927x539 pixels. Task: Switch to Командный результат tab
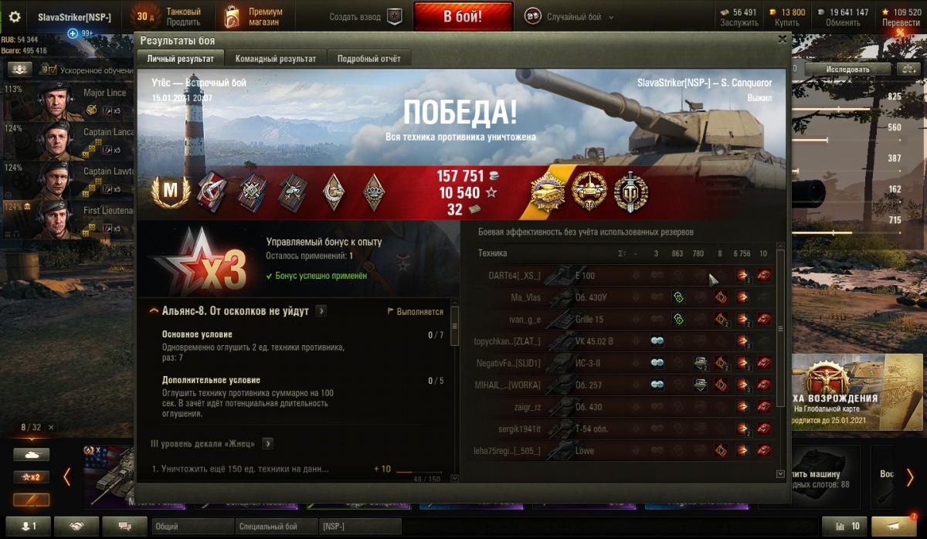click(276, 59)
